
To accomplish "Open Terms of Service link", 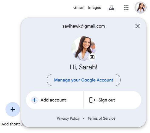I will click(x=102, y=118).
